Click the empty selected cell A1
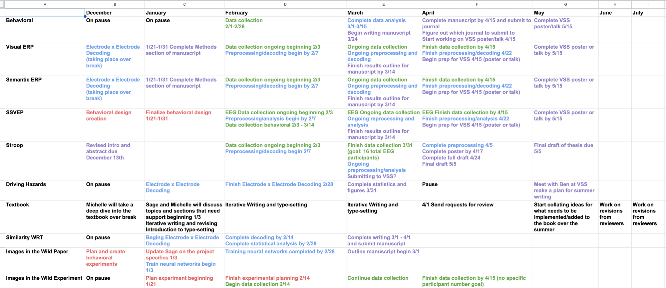Screen dimensions: 666x288 tap(45, 13)
